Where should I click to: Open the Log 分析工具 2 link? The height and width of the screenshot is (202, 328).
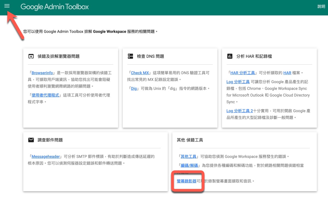coord(239,111)
